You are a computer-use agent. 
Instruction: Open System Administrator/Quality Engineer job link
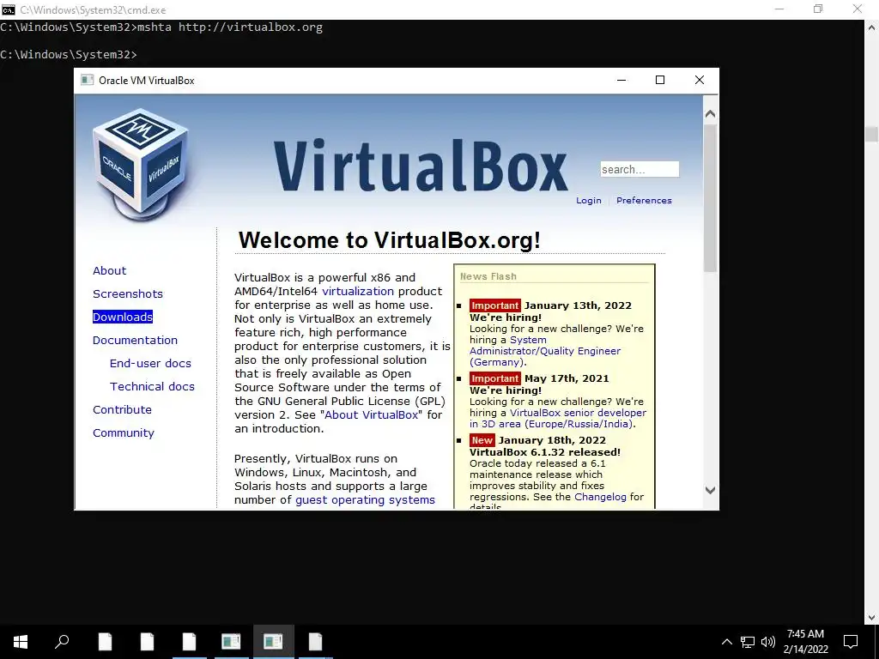(x=545, y=351)
